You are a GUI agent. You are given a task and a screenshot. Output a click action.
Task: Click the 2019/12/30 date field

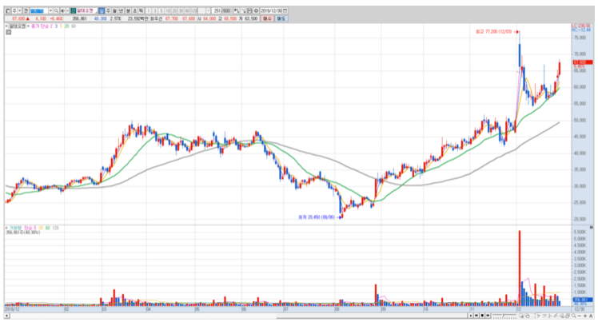(x=270, y=10)
